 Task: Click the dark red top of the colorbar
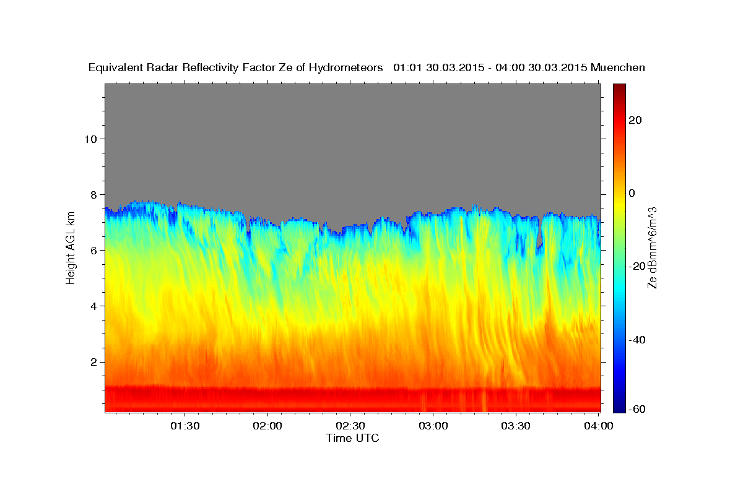[x=619, y=88]
